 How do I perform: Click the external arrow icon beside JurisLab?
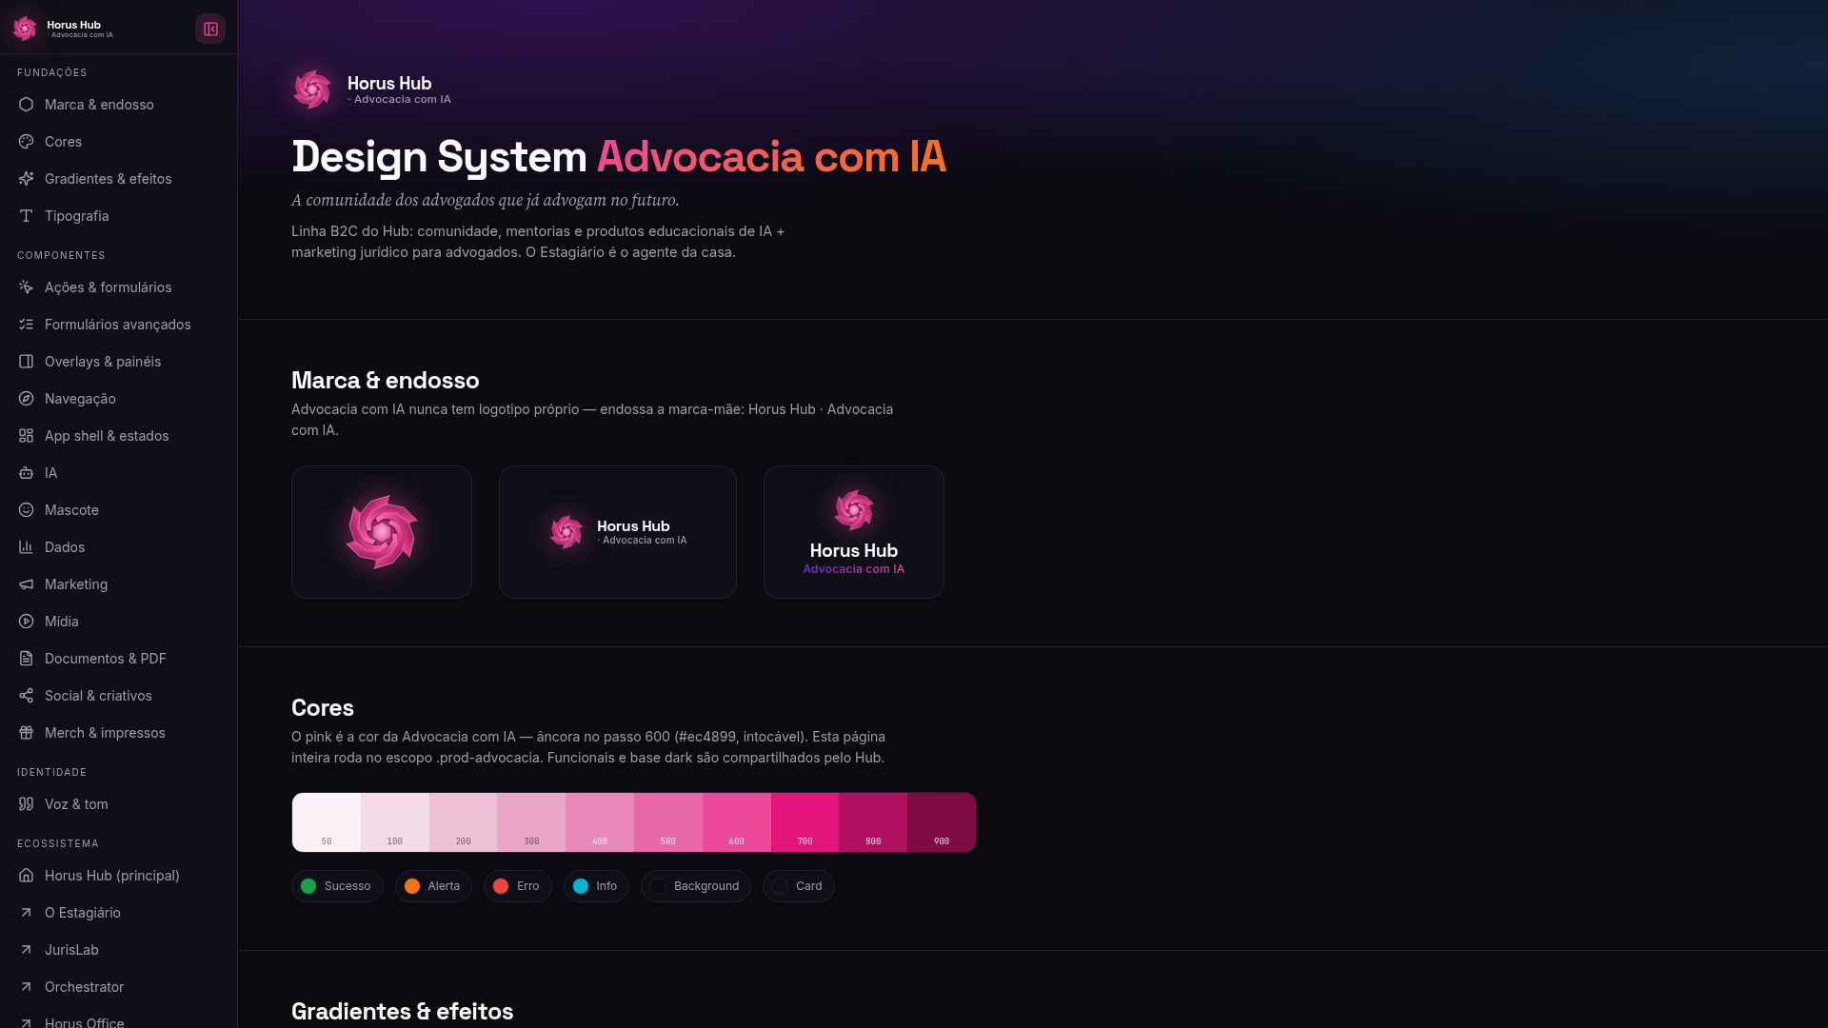[26, 950]
